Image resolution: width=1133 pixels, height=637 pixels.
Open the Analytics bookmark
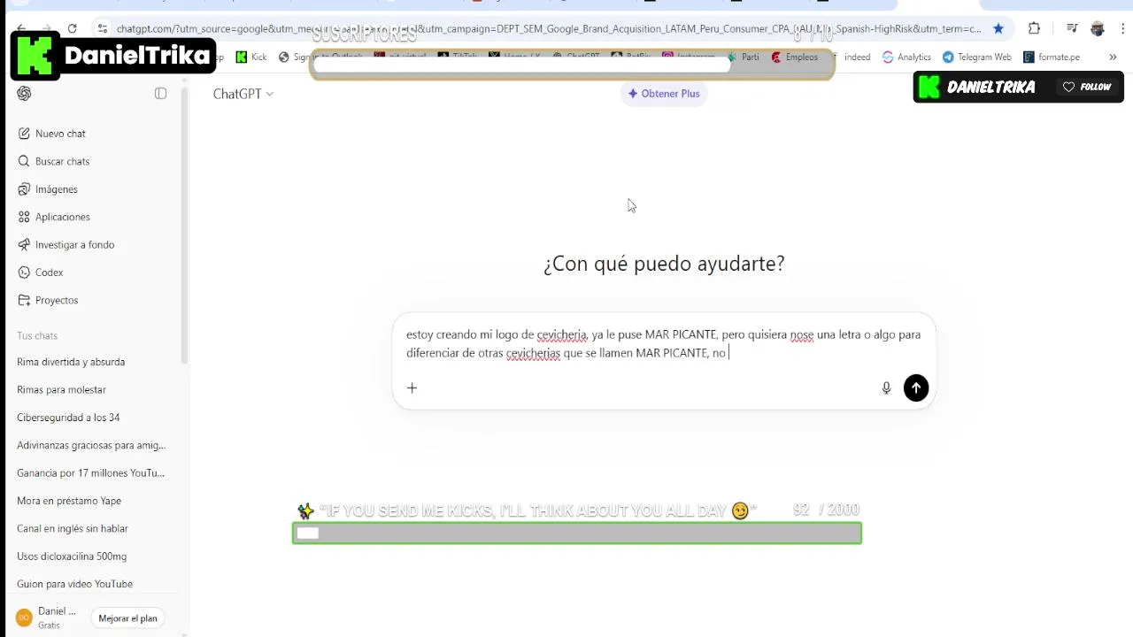(906, 57)
